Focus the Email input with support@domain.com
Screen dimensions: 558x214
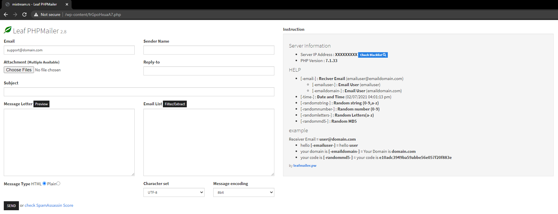click(x=69, y=50)
